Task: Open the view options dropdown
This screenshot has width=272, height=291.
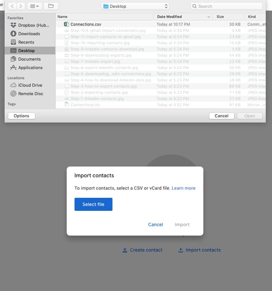Action: click(34, 6)
